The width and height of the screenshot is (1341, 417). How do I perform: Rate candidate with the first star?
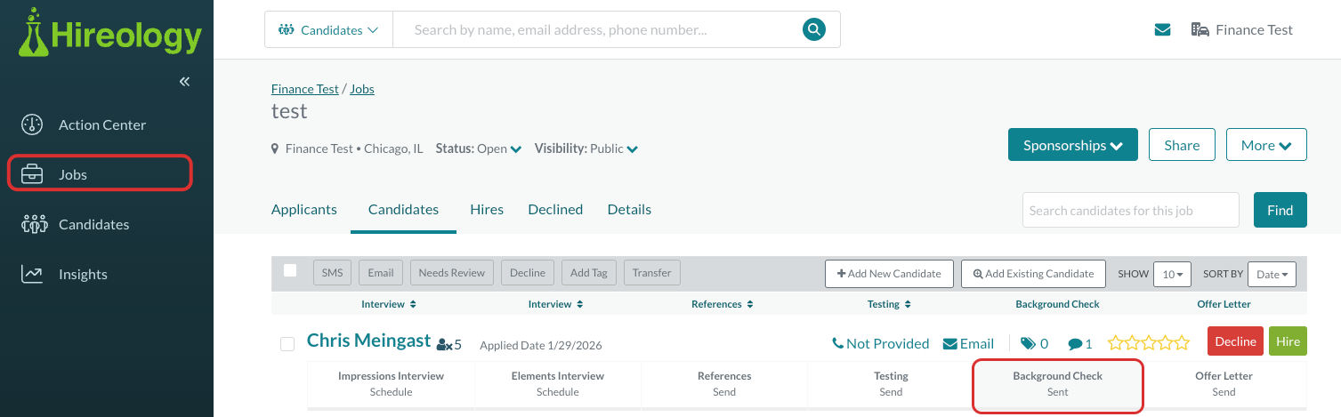pos(1116,342)
